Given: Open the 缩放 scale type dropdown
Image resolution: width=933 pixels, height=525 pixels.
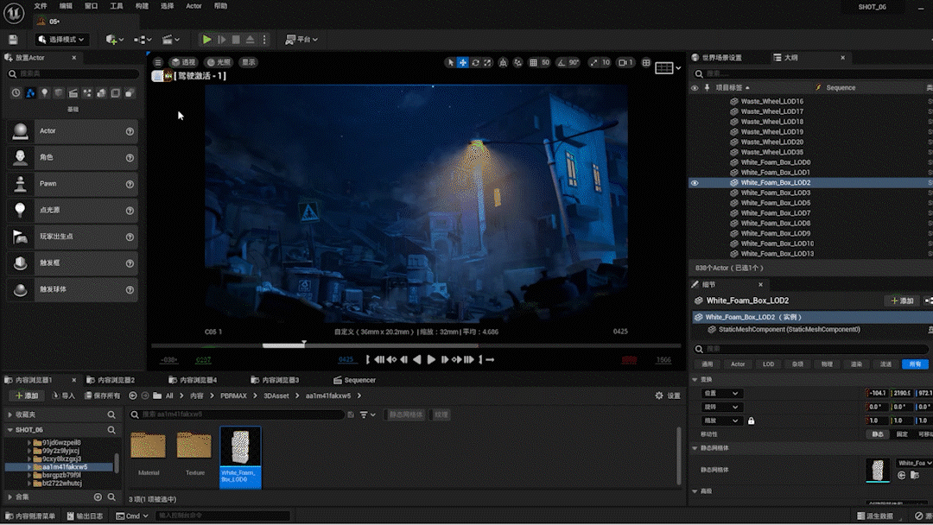Looking at the screenshot, I should 720,421.
